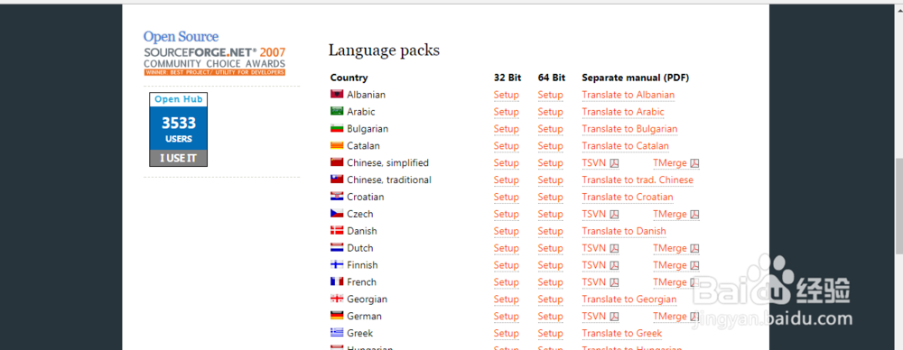Image resolution: width=903 pixels, height=350 pixels.
Task: Download German 64 Bit Setup
Action: 550,316
